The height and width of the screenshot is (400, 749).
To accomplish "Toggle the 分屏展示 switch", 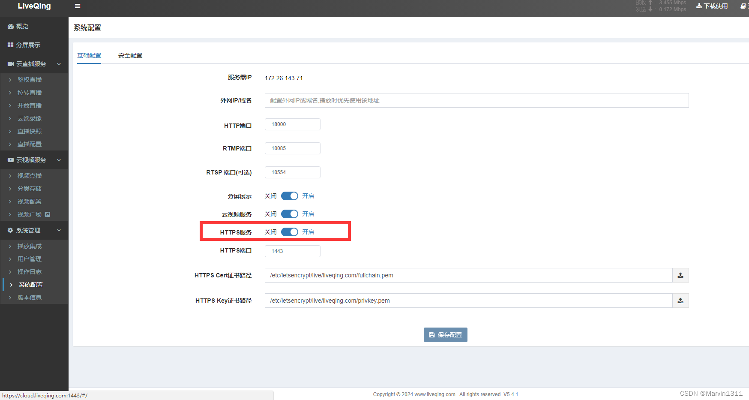I will (x=290, y=196).
